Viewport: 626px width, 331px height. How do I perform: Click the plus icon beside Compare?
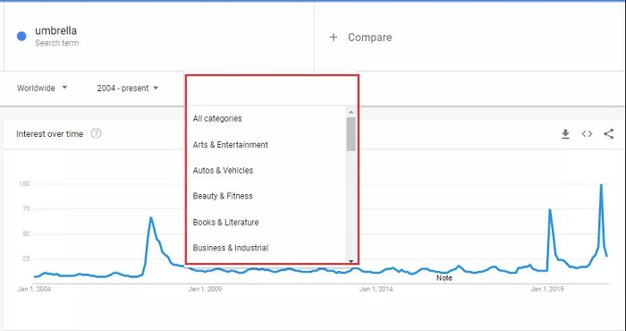pos(334,38)
